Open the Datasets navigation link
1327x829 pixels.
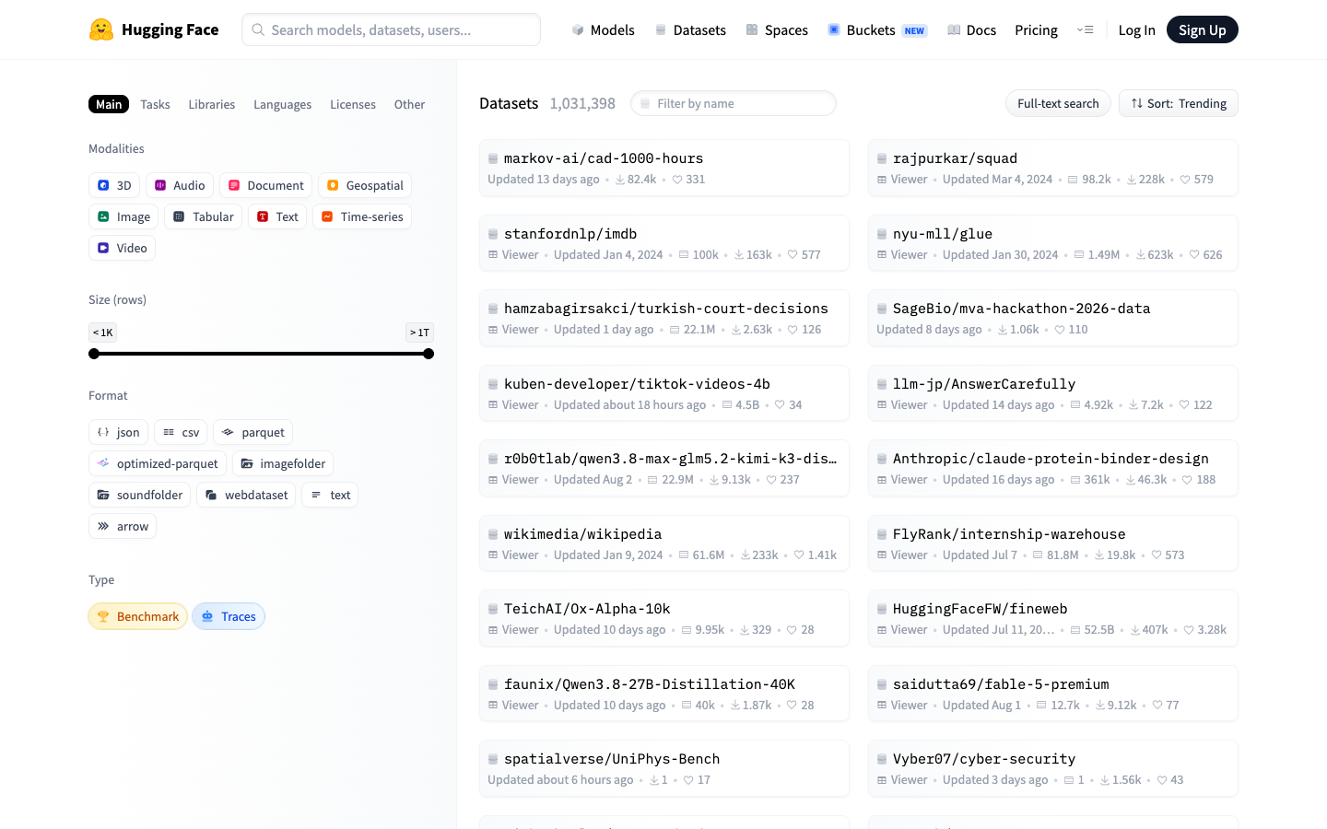tap(690, 29)
